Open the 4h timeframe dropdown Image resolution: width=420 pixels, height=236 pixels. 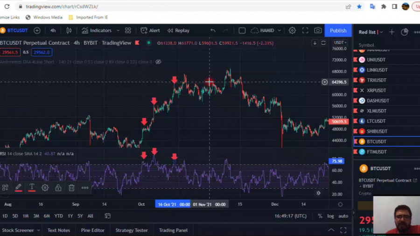coord(53,30)
